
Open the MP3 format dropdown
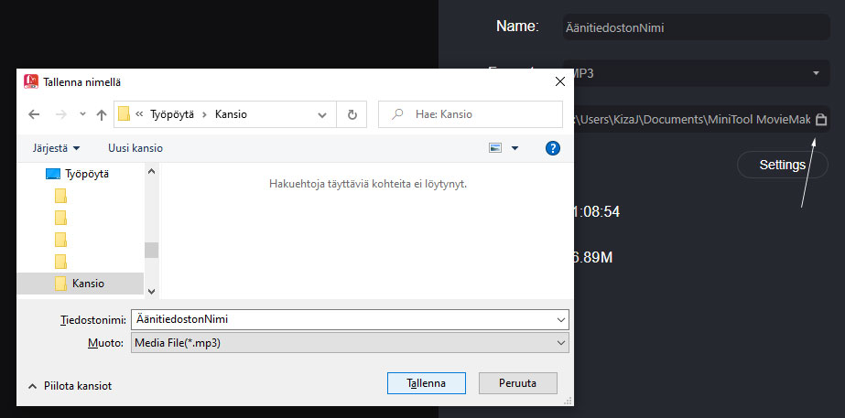[815, 73]
